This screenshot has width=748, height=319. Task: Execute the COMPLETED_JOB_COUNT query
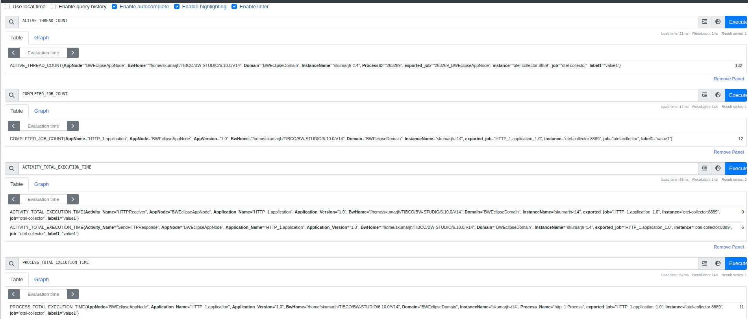(736, 95)
